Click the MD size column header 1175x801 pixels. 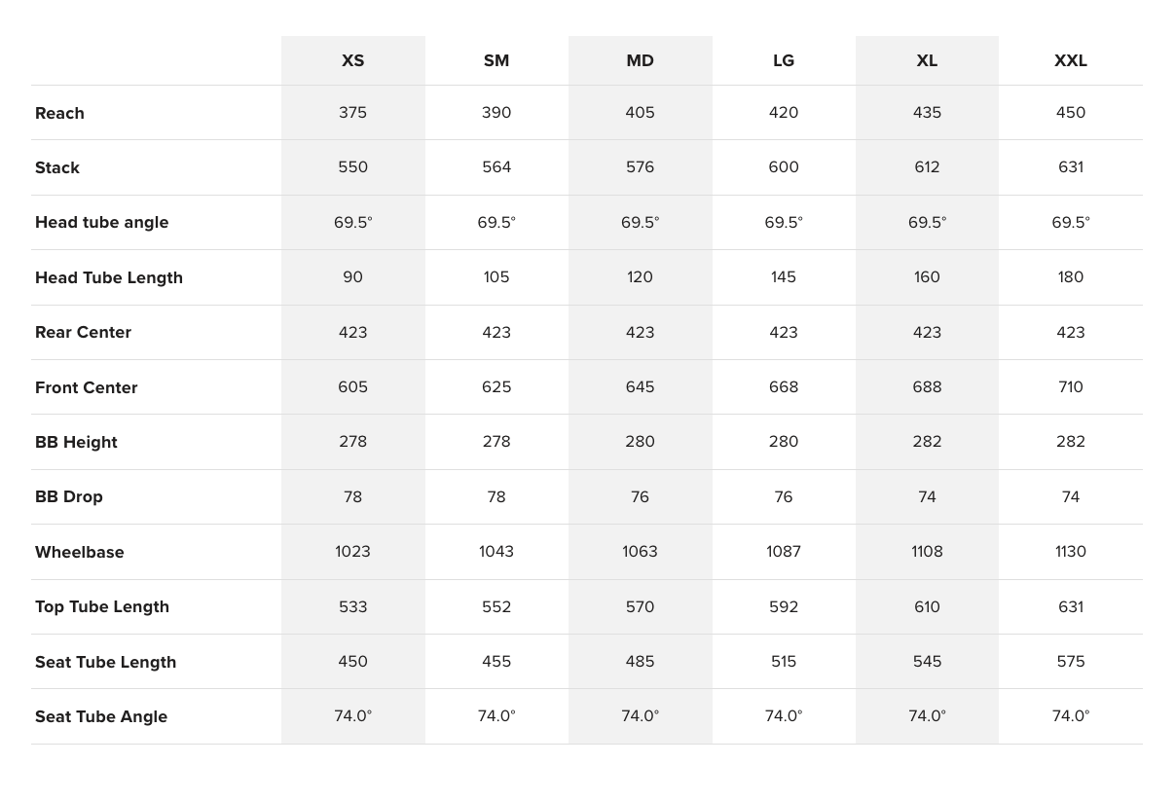[x=640, y=60]
